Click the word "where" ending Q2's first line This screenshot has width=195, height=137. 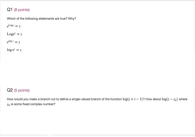[183, 99]
